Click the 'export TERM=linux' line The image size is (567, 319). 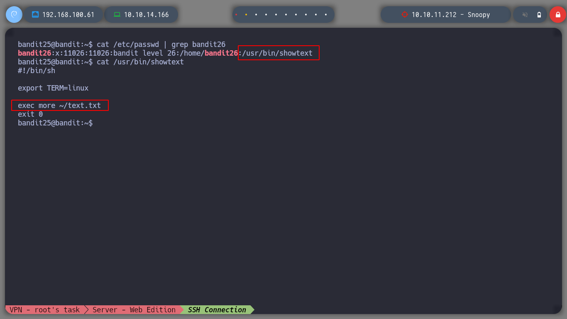click(x=53, y=88)
